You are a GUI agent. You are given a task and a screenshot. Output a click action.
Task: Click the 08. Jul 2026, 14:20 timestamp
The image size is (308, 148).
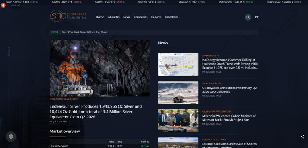point(212,96)
